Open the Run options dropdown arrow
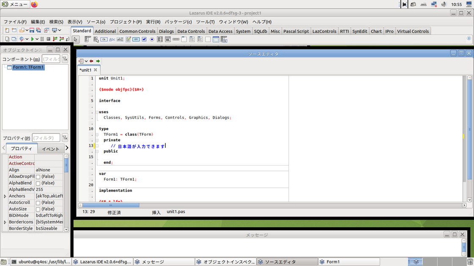The height and width of the screenshot is (266, 474). tap(36, 39)
